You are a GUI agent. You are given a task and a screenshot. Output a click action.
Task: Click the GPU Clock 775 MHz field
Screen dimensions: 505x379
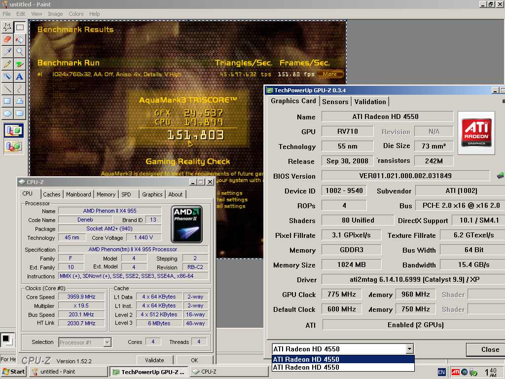[x=342, y=294]
